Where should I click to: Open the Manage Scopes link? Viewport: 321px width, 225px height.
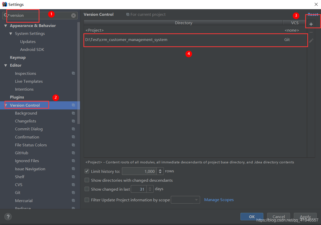(219, 200)
